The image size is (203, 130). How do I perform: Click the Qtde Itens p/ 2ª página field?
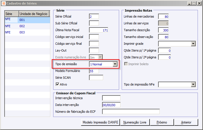click(x=165, y=57)
